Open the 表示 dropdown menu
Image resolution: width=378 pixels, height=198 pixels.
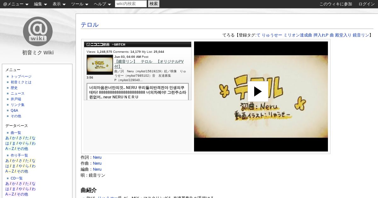(x=59, y=4)
